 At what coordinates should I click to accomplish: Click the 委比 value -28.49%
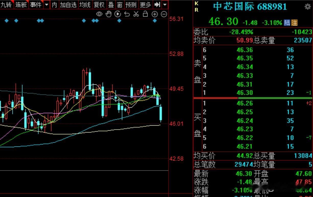point(241,32)
